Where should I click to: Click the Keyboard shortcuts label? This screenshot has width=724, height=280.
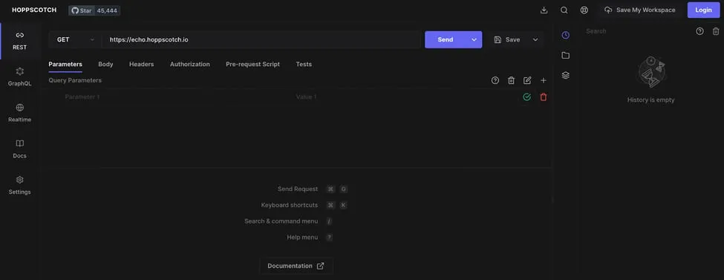point(290,205)
